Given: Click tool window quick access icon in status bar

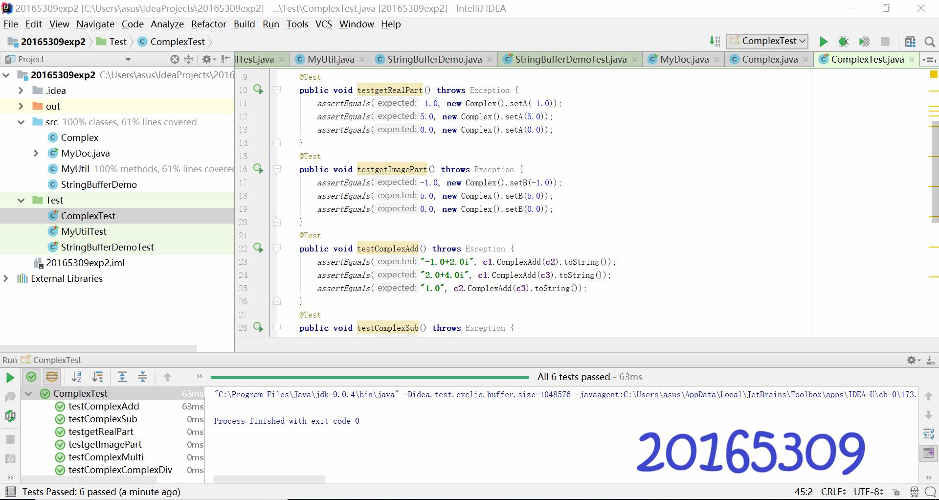Looking at the screenshot, I should (x=10, y=492).
